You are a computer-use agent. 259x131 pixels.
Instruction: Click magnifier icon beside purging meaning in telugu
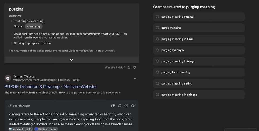point(158,61)
